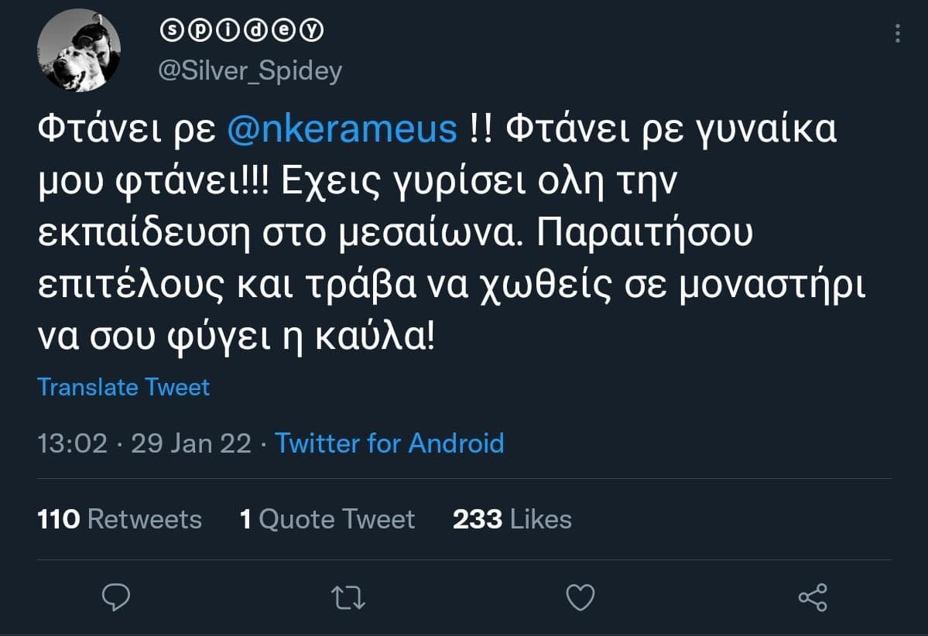The width and height of the screenshot is (928, 636).
Task: View the 110 Retweets list
Action: (x=119, y=519)
